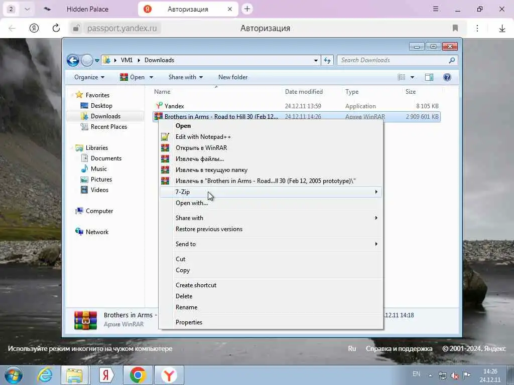Open recent locations dropdown beside the Forward arrow

[97, 61]
